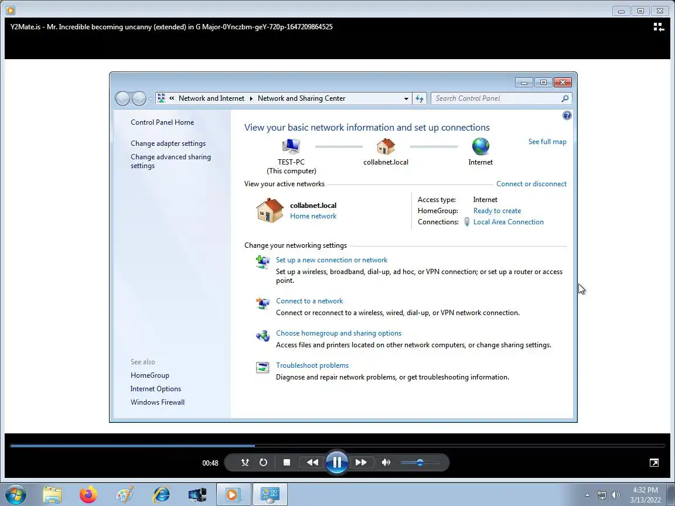Open the clock showing 4:32 PM
This screenshot has height=506, width=675.
point(645,495)
